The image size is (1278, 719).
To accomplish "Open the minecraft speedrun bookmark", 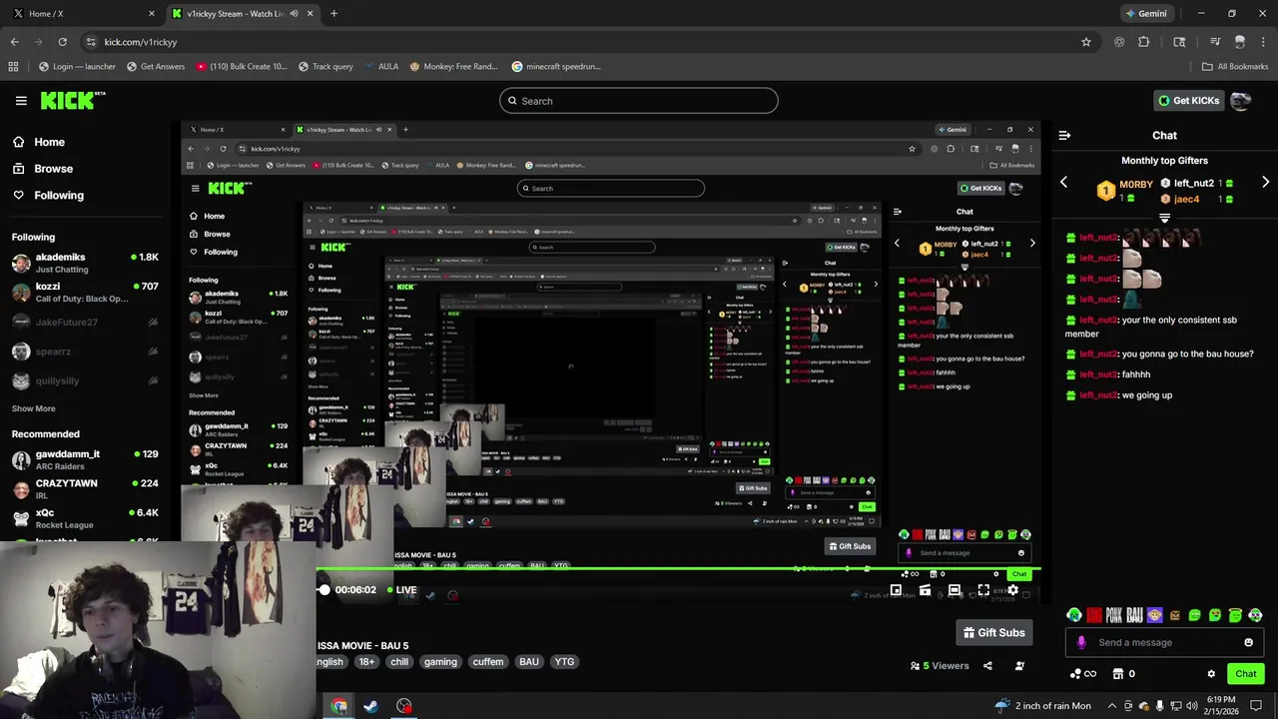I will (x=557, y=67).
